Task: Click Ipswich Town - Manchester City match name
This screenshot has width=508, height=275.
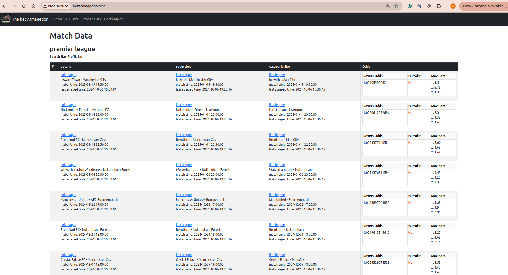Action: [83, 80]
